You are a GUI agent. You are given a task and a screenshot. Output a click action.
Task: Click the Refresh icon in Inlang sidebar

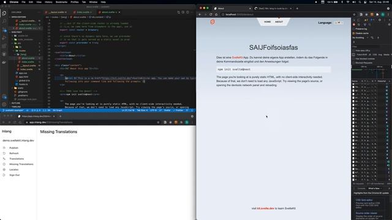point(4,153)
